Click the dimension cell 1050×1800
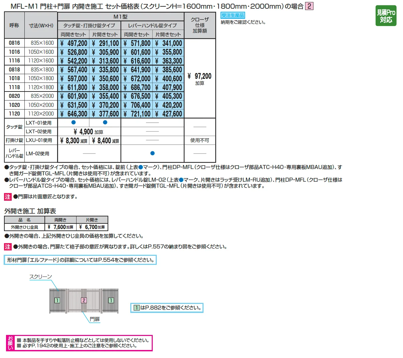The image size is (403, 358). coord(41,78)
